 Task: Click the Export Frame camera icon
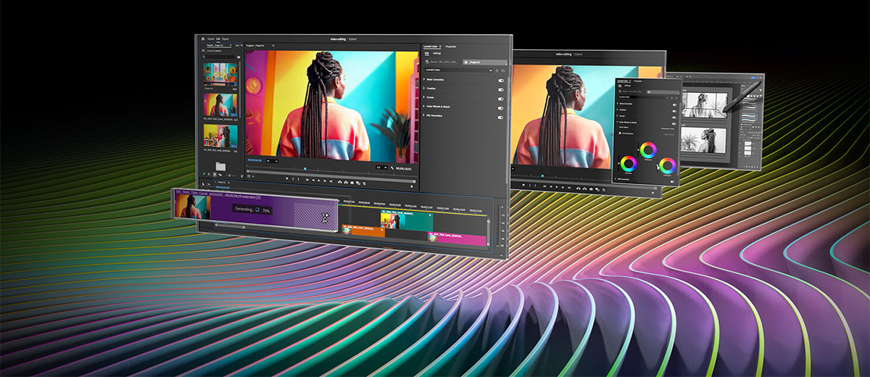[x=352, y=183]
